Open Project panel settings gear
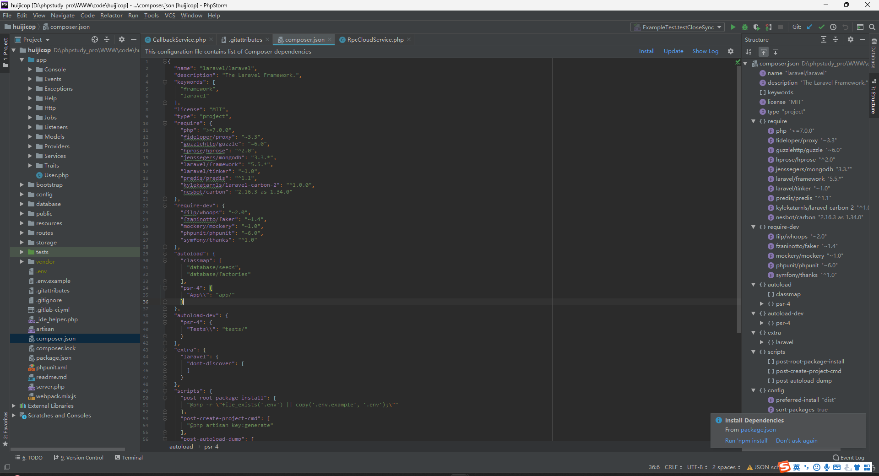This screenshot has width=879, height=476. coord(122,39)
